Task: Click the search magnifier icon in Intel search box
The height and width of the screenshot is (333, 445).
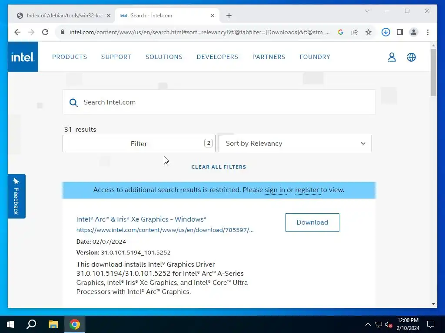Action: click(x=73, y=102)
